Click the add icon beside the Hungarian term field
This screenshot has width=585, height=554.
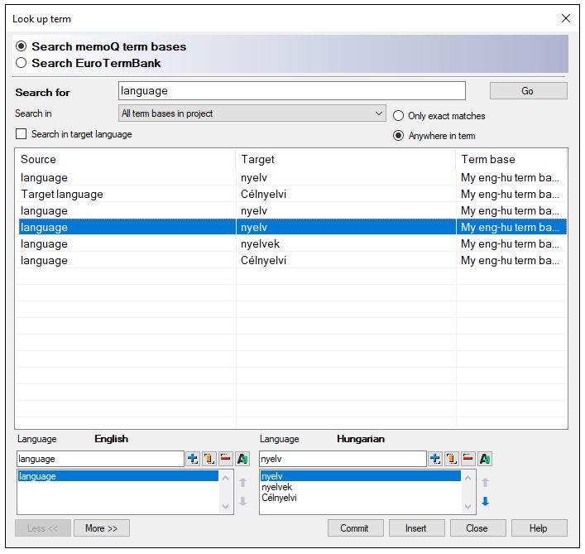[435, 459]
